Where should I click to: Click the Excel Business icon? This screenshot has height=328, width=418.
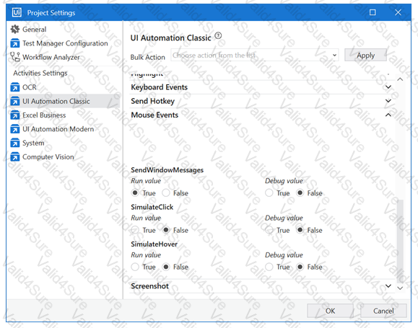point(15,115)
